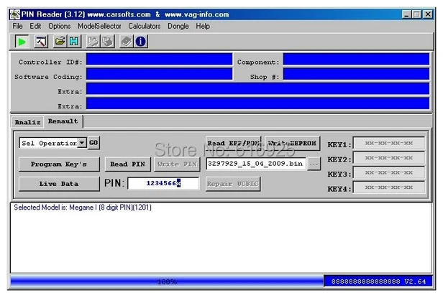Click the PIN Reader title bar app icon
Screen dimensions: 448x298
[x=15, y=14]
